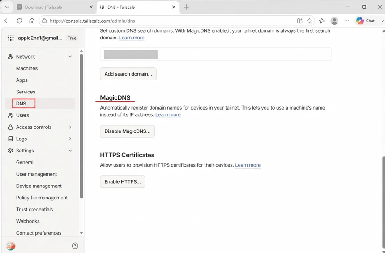The image size is (385, 253).
Task: Open HTTPS Certificates Learn more link
Action: (x=248, y=165)
